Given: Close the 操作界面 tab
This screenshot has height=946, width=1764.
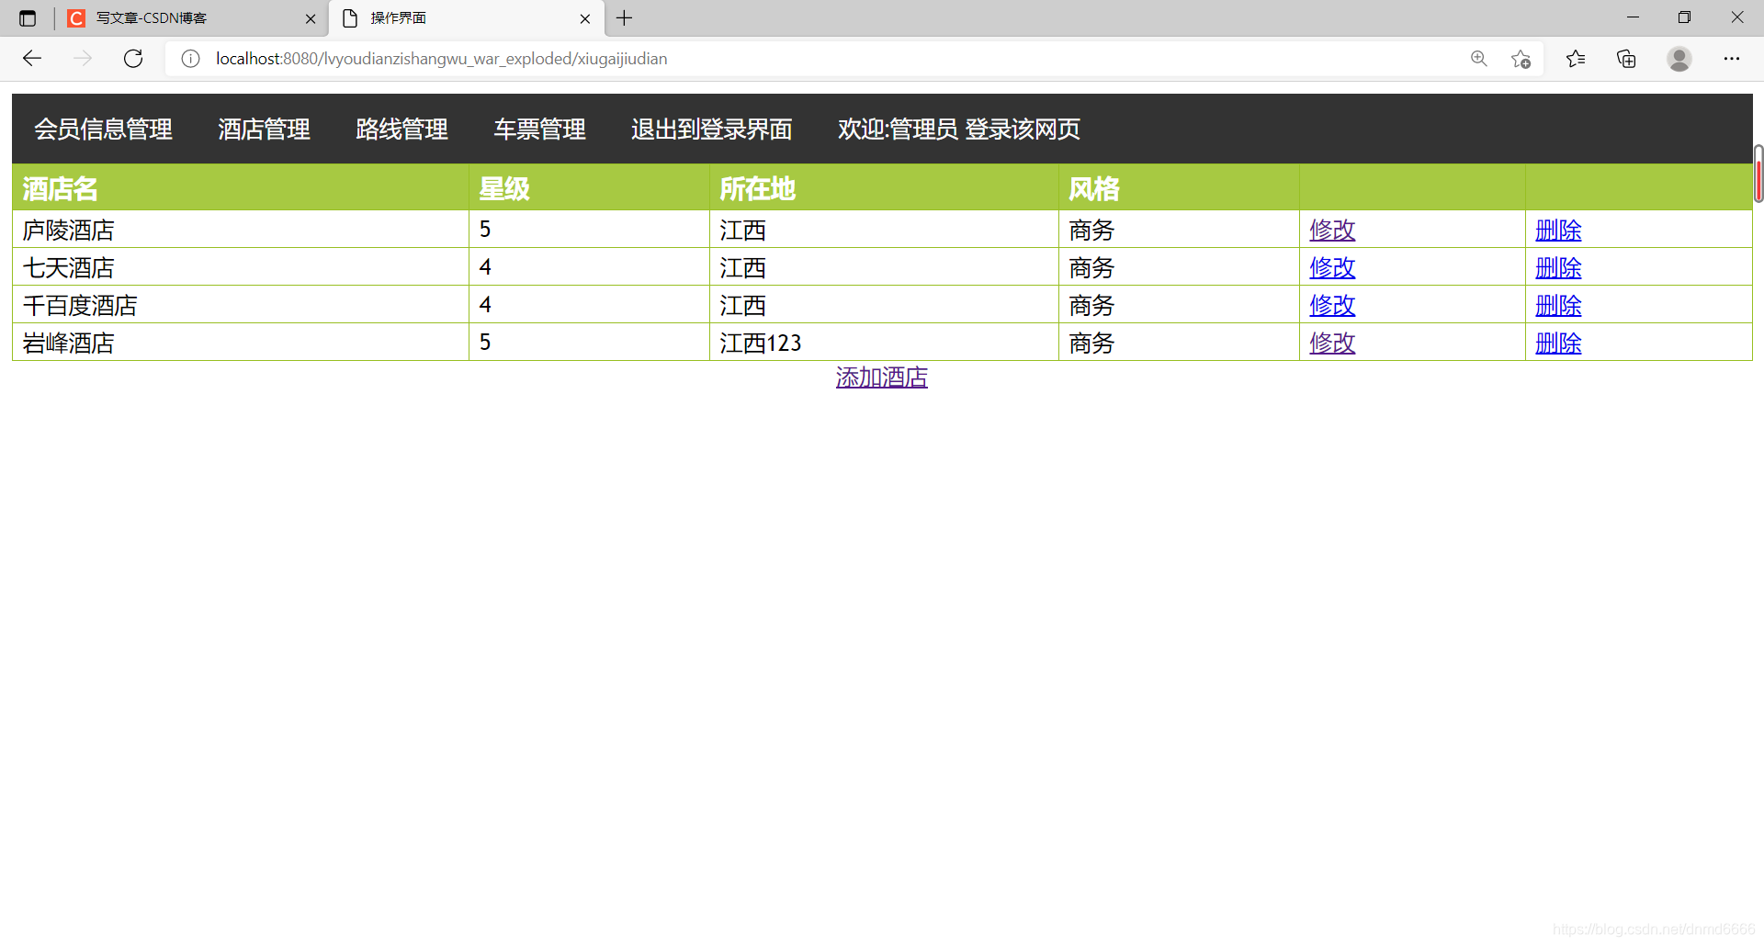Looking at the screenshot, I should (585, 18).
